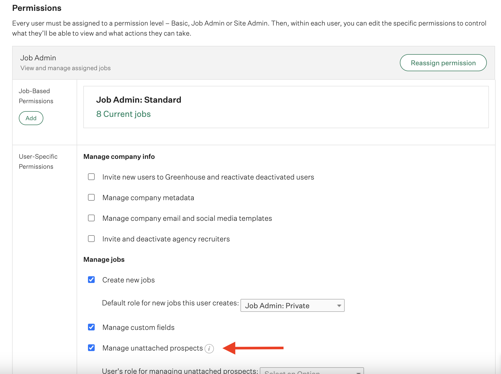Check Manage company email and social media templates
Screen dimensions: 501x374
pos(91,218)
